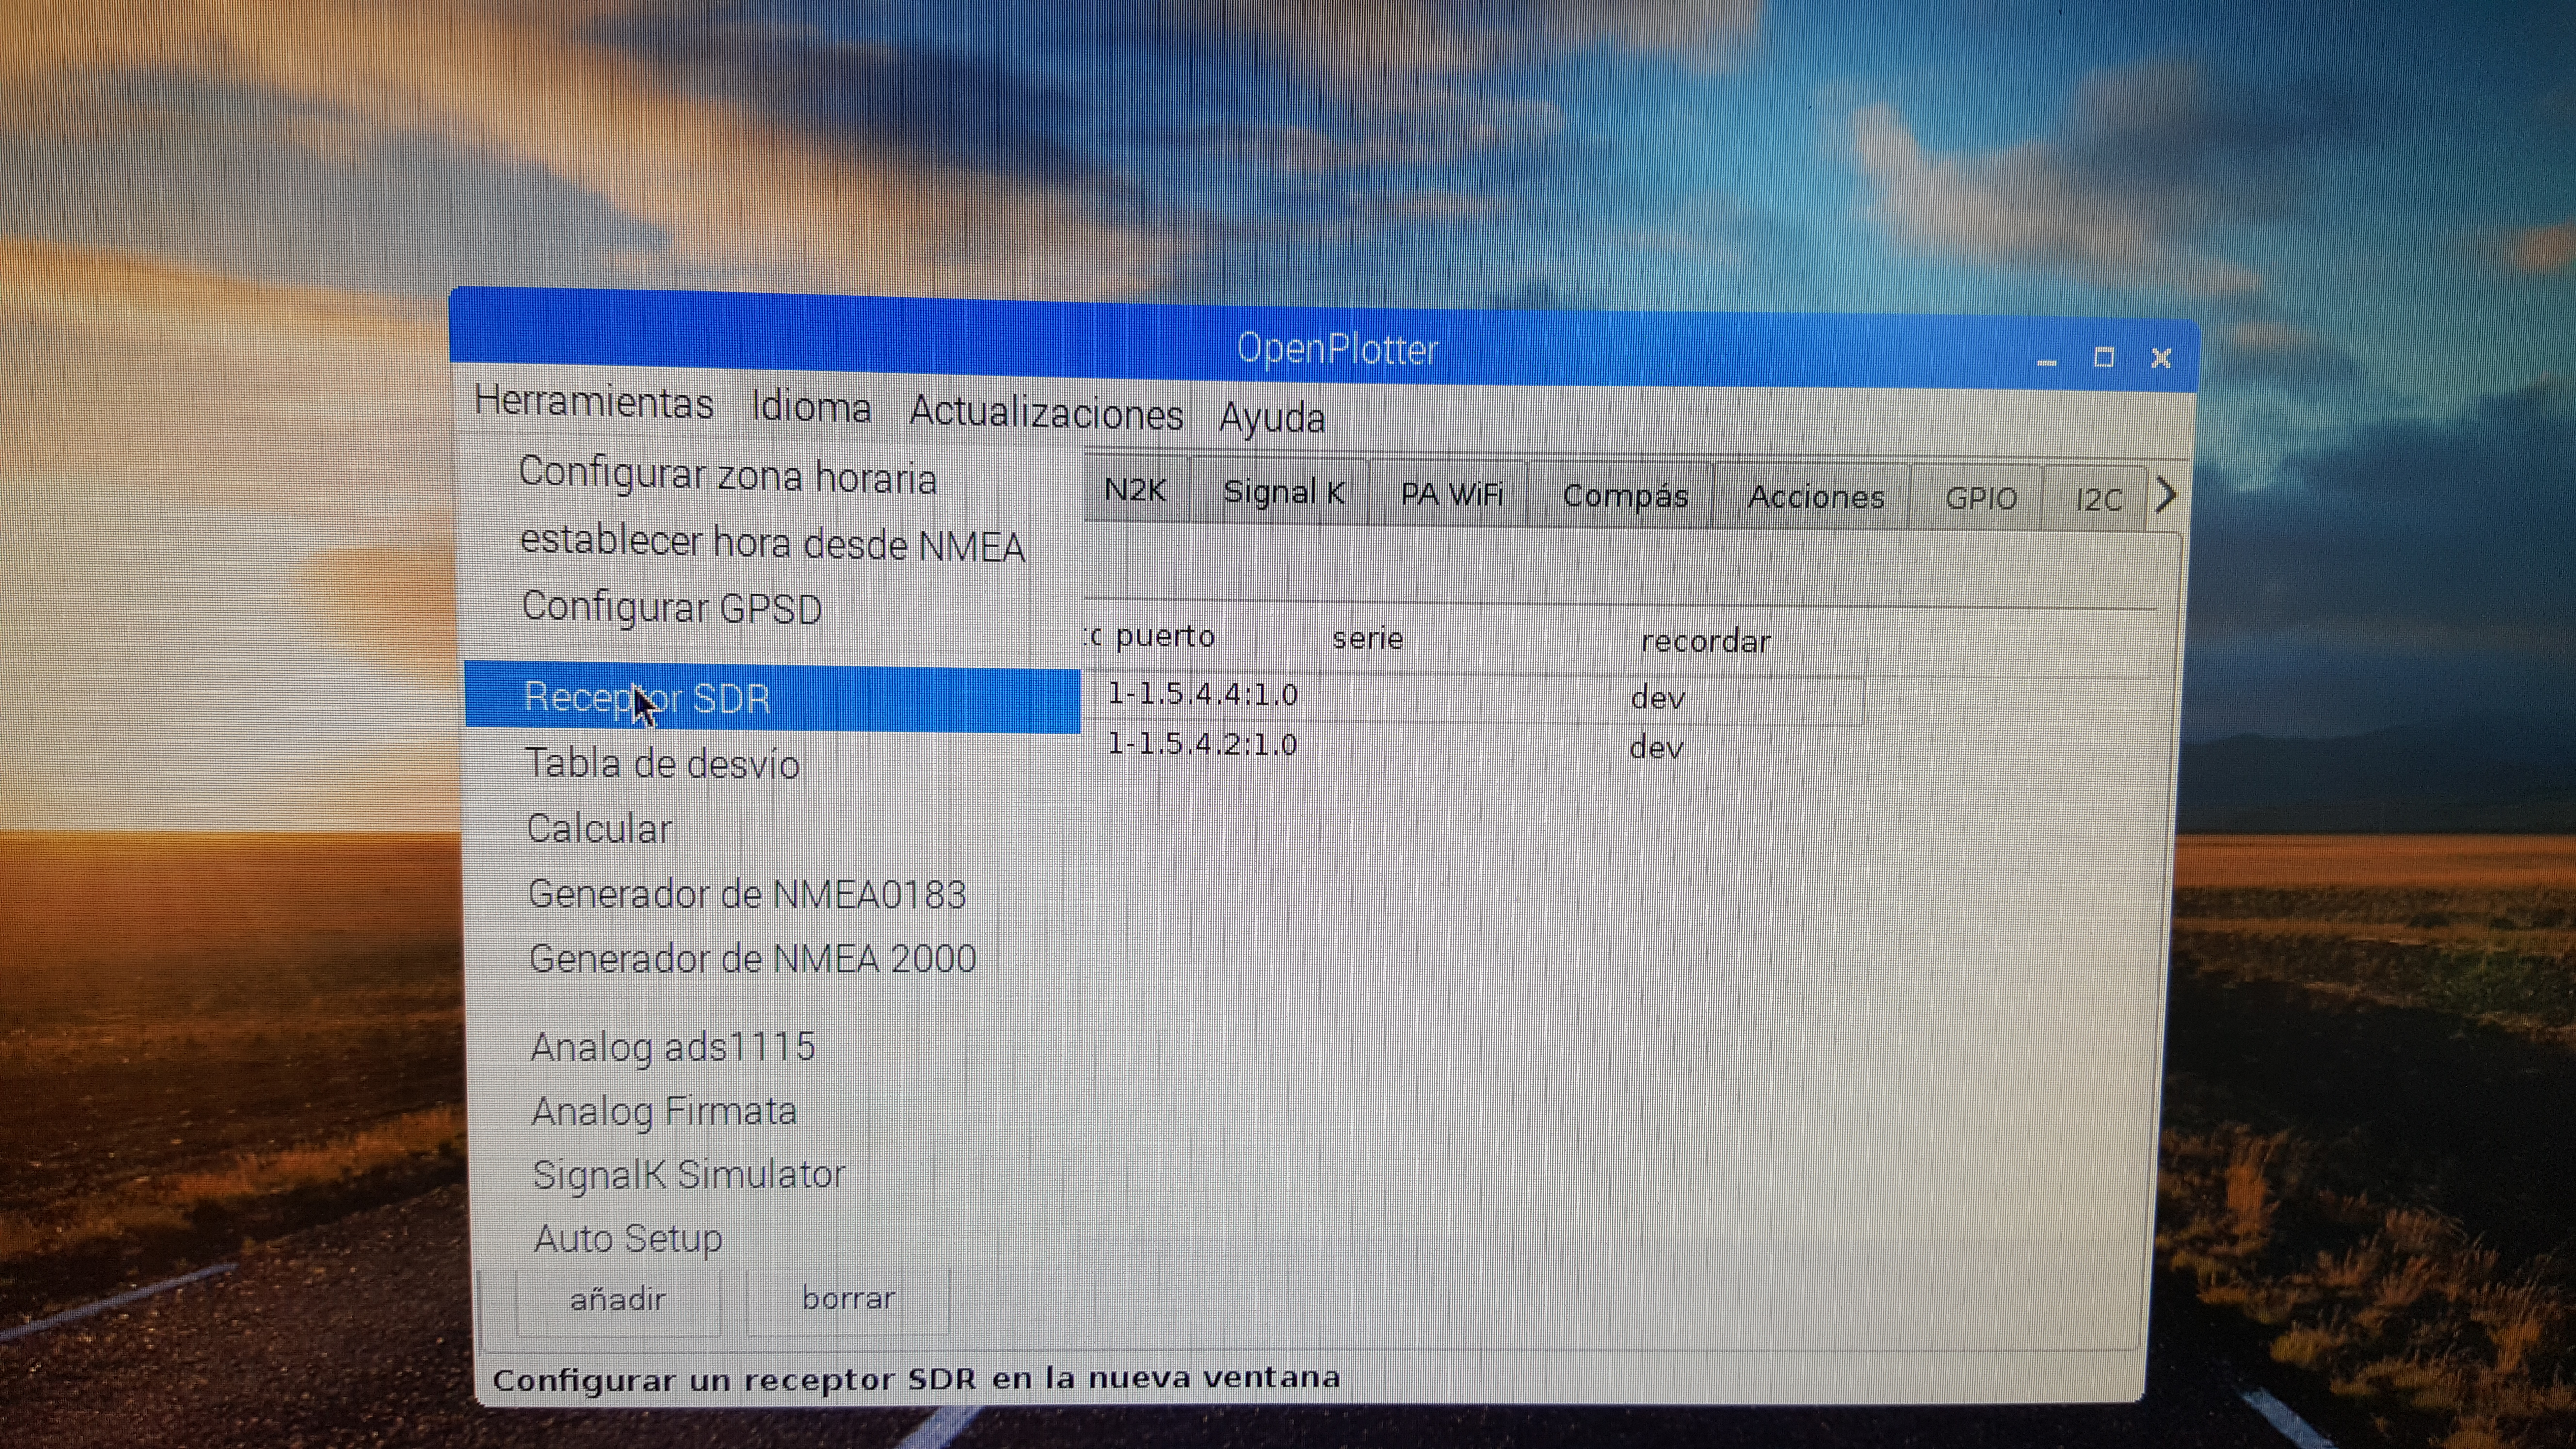Viewport: 2576px width, 1449px height.
Task: Click the recordar column header
Action: (1705, 641)
